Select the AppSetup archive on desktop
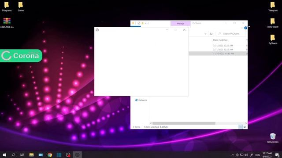The height and width of the screenshot is (158, 282). (x=7, y=23)
